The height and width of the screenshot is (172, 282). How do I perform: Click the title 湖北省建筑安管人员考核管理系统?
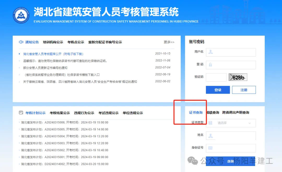click(106, 12)
